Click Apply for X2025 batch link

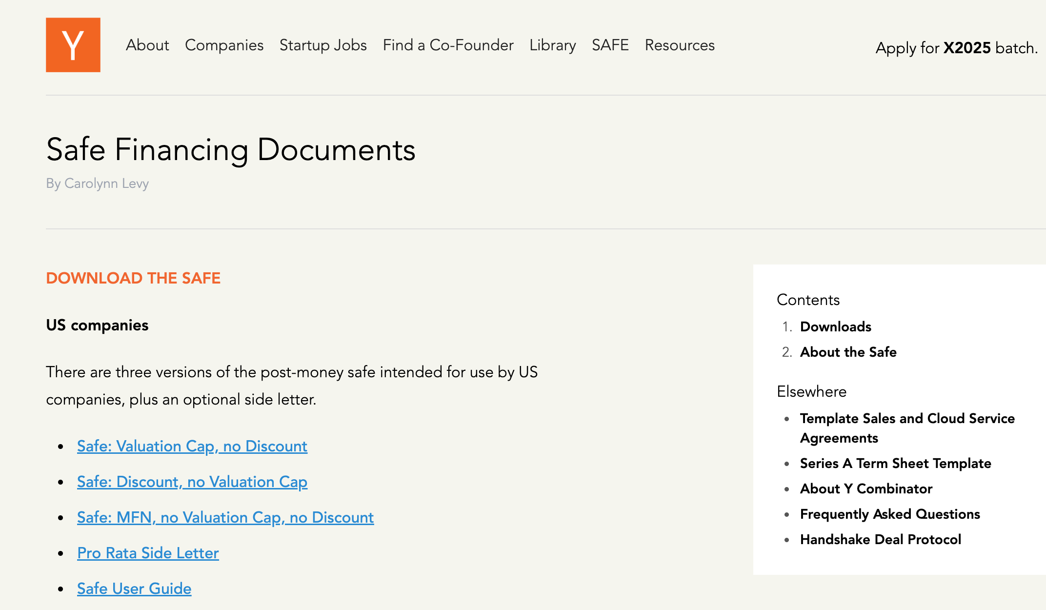coord(956,48)
